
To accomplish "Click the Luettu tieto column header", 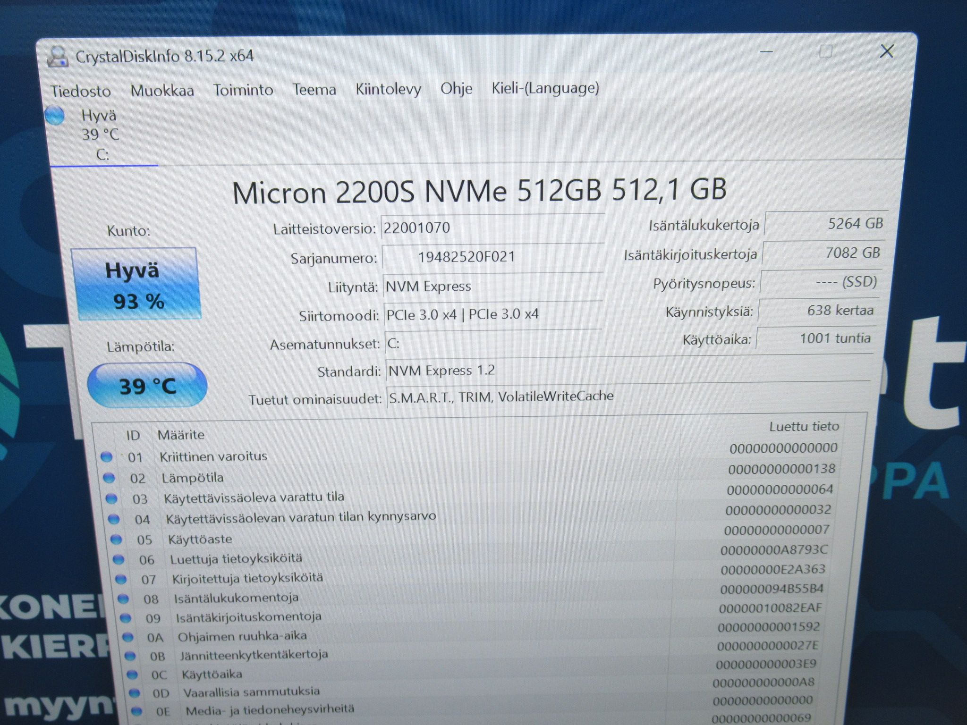I will click(804, 426).
